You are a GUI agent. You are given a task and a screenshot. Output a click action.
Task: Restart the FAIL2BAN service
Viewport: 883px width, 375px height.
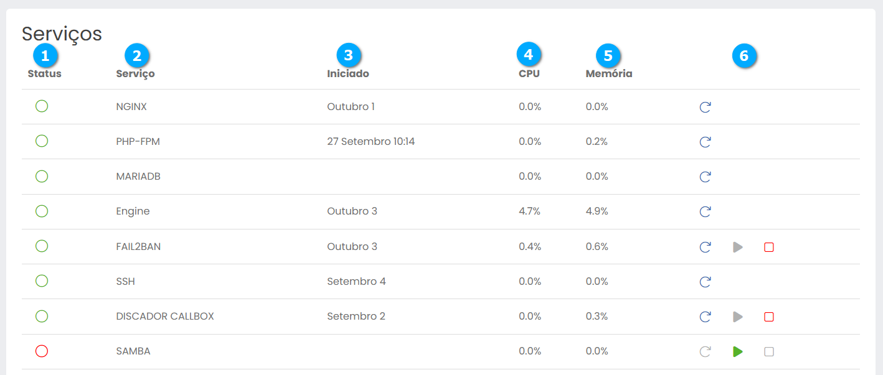(x=705, y=247)
